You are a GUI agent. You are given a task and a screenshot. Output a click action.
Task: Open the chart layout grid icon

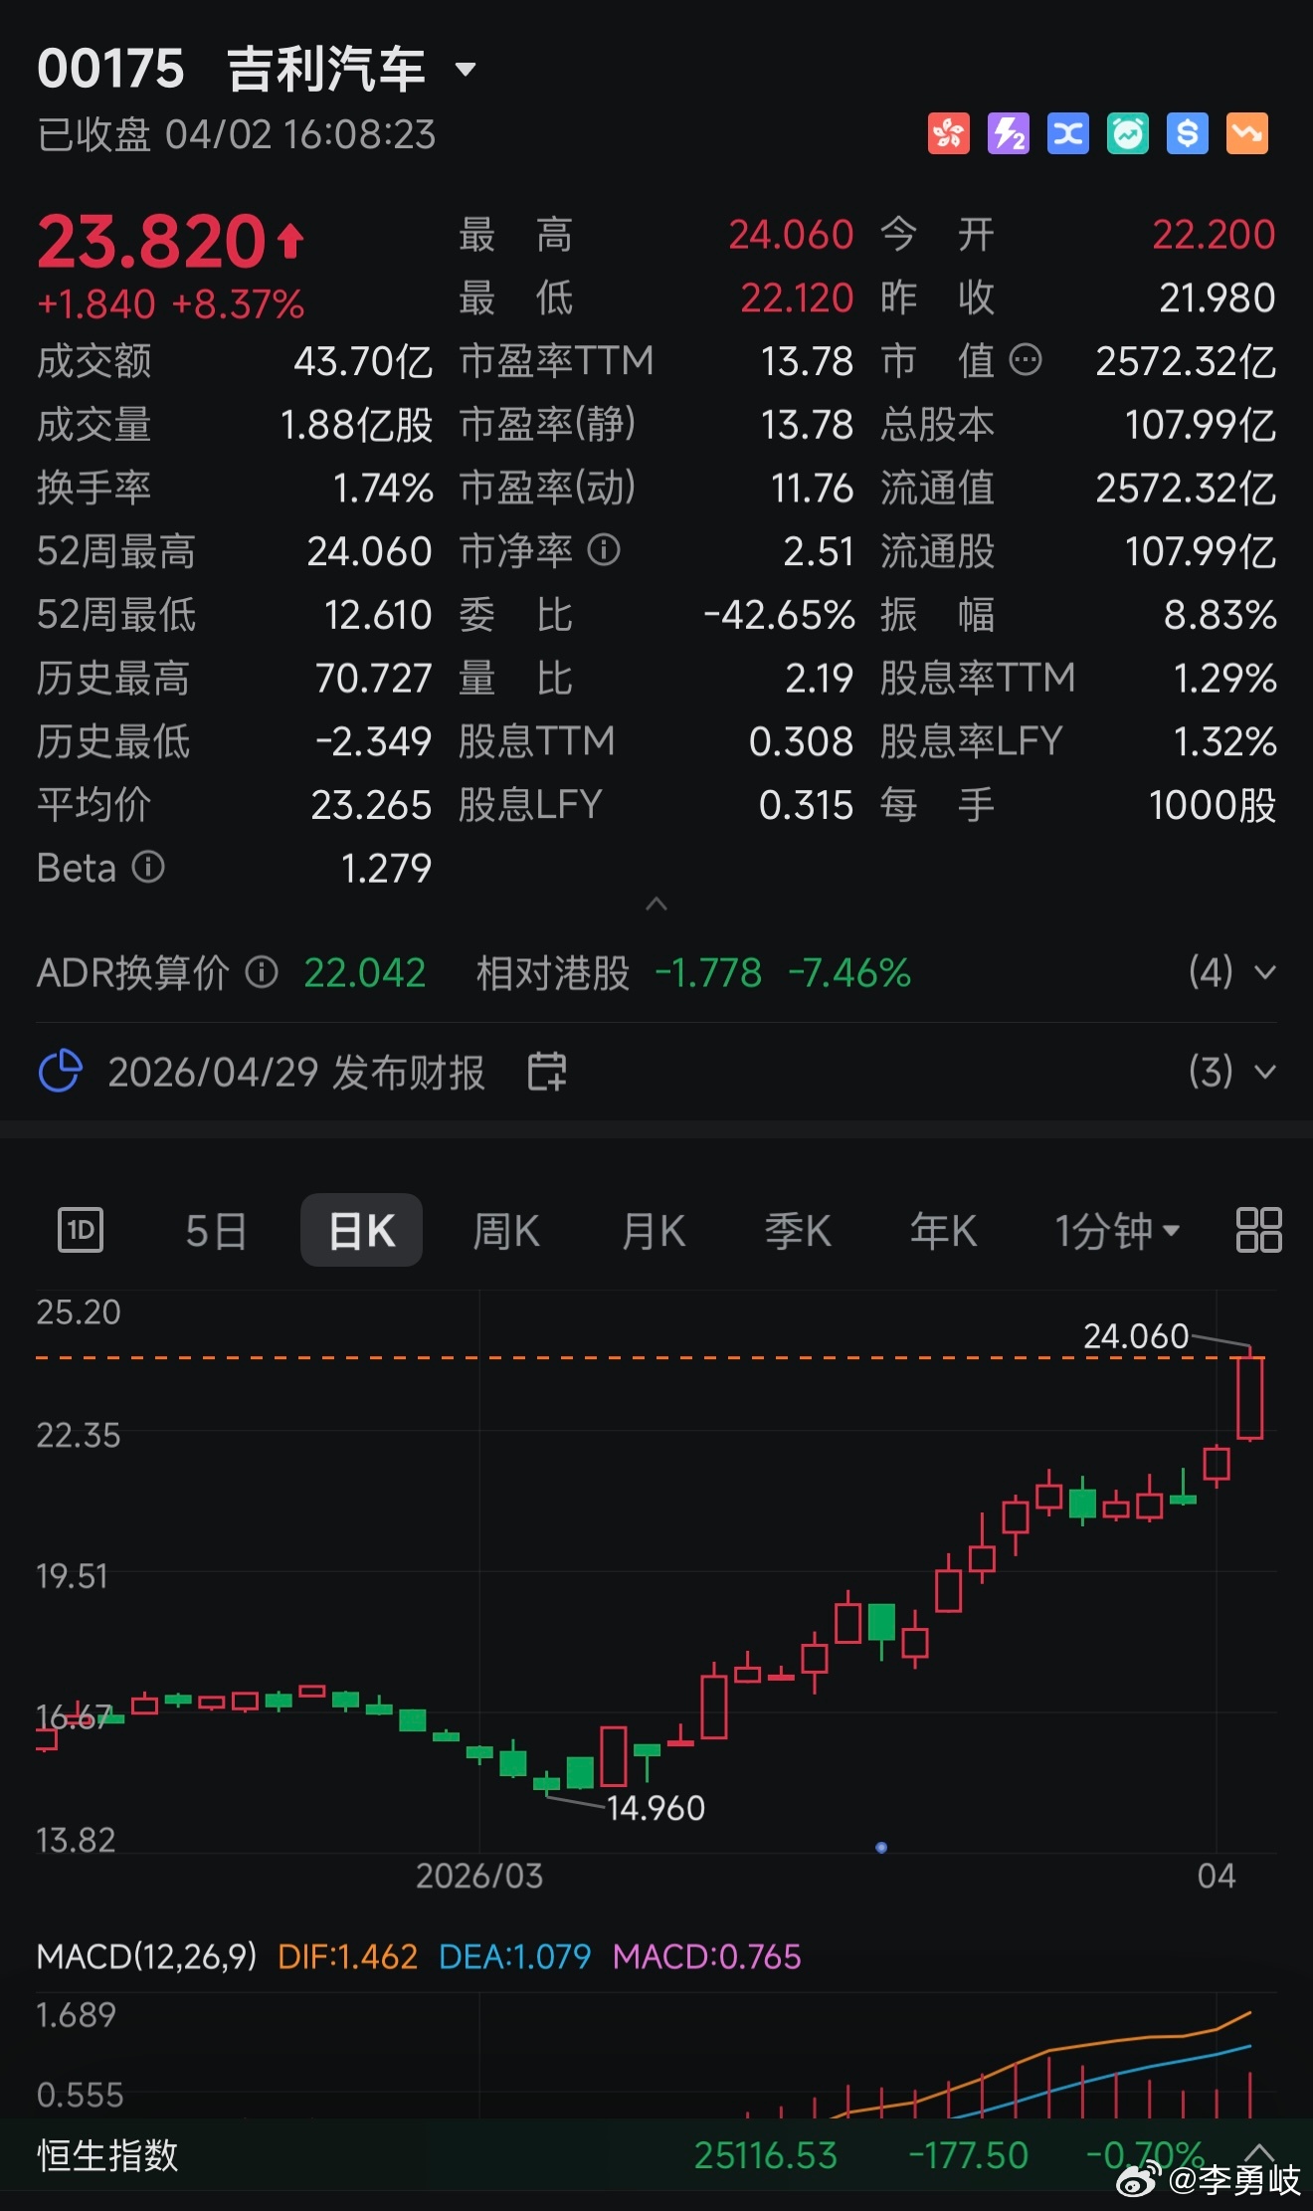click(1258, 1230)
